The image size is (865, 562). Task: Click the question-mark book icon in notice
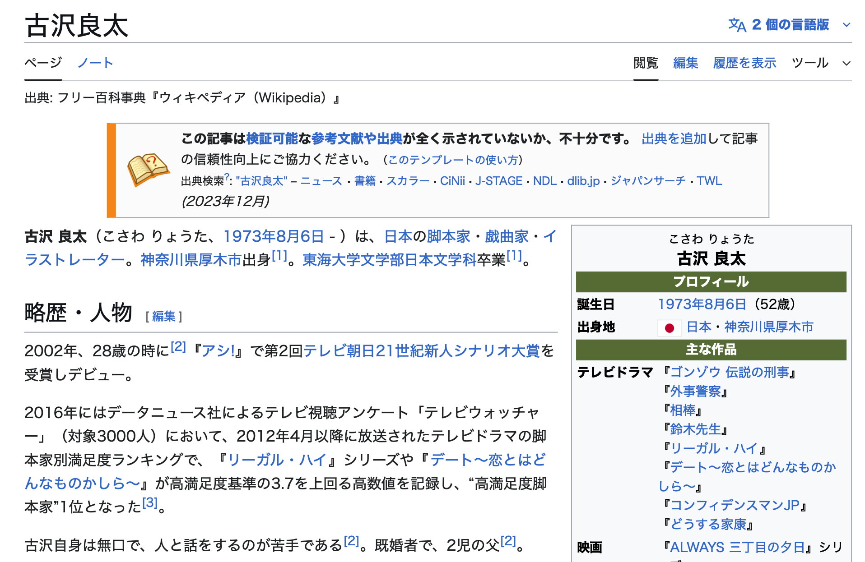148,170
